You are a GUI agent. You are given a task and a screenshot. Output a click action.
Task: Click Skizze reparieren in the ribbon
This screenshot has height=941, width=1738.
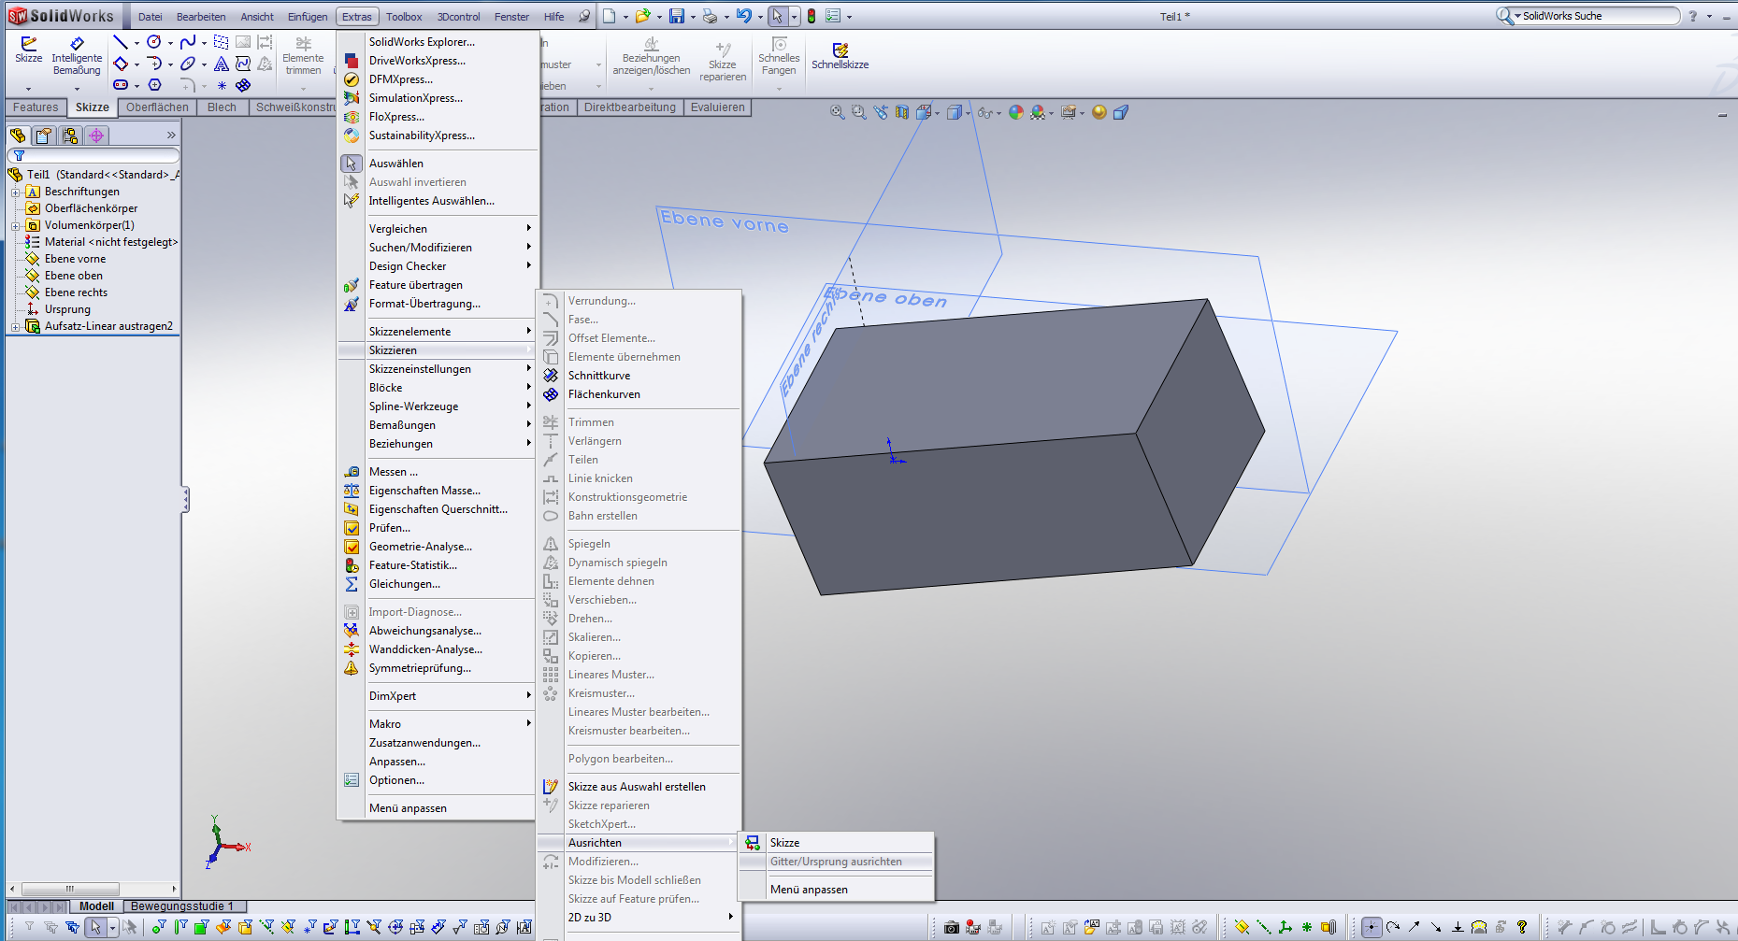(x=723, y=62)
